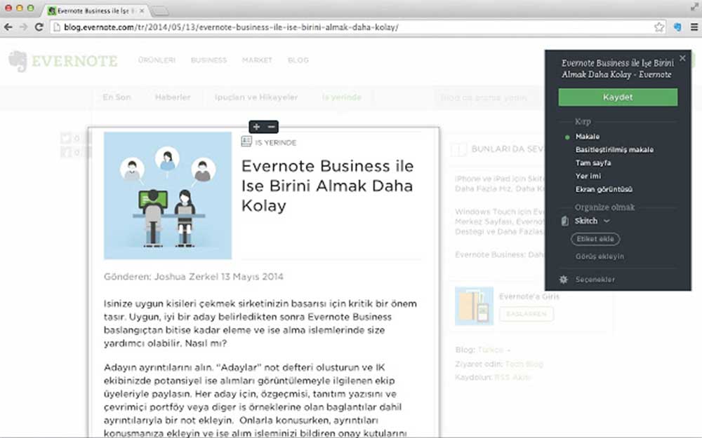Click the Seçenekler gear icon
The width and height of the screenshot is (702, 438).
click(564, 280)
